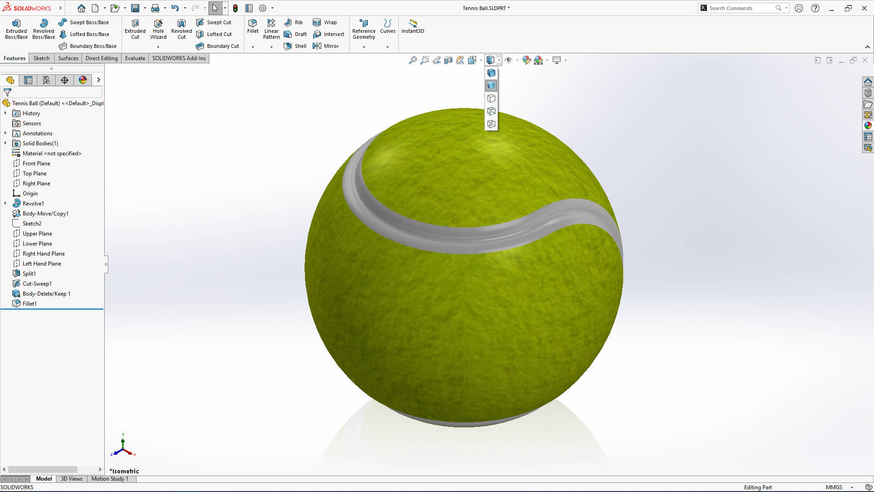Viewport: 874px width, 492px height.
Task: Click the Hole Wizard icon
Action: [x=158, y=24]
